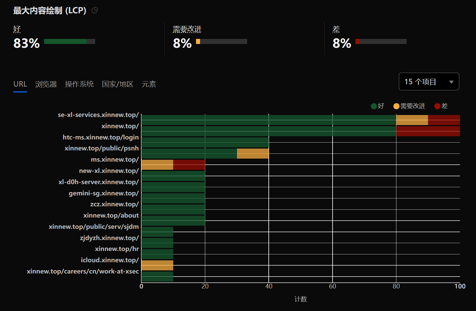
Task: Switch to the 国家/地区 tab
Action: click(117, 84)
